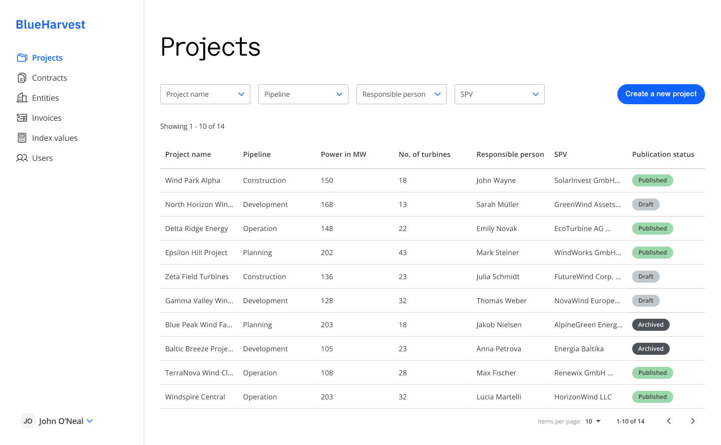Click the Users people icon
The image size is (721, 445).
coord(22,158)
